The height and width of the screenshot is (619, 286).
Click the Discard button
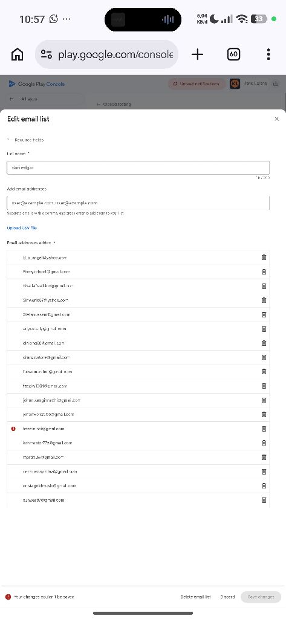coord(227,597)
